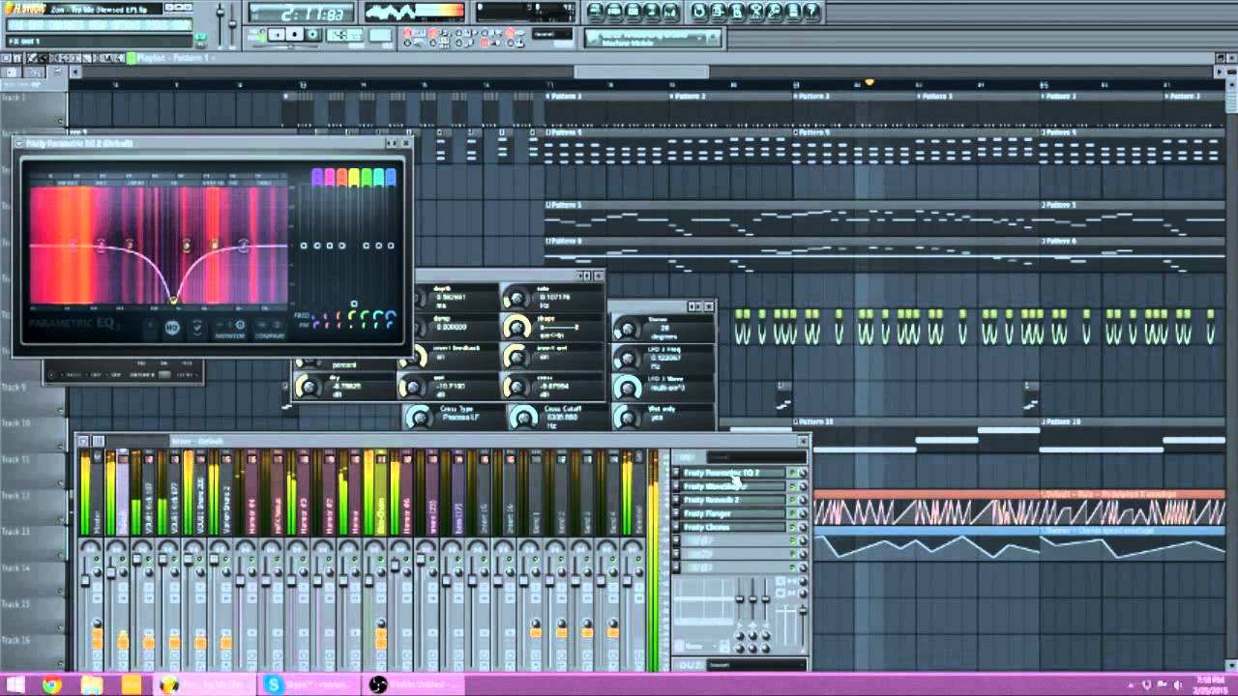1238x696 pixels.
Task: Toggle the Fruity Flanger slot's green enable light
Action: 791,513
